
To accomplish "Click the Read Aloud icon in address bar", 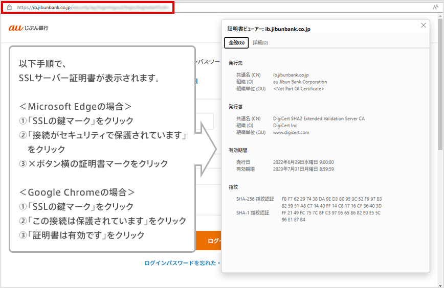I will click(435, 8).
